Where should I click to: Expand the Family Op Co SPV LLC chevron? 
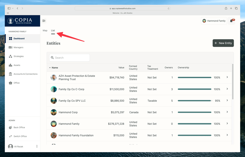pos(227,100)
